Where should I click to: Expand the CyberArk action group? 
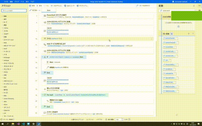(2, 110)
